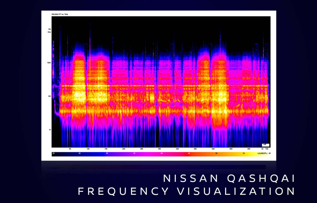The image size is (317, 203).
Task: Click the 540 time axis label
Action: (x=213, y=149)
